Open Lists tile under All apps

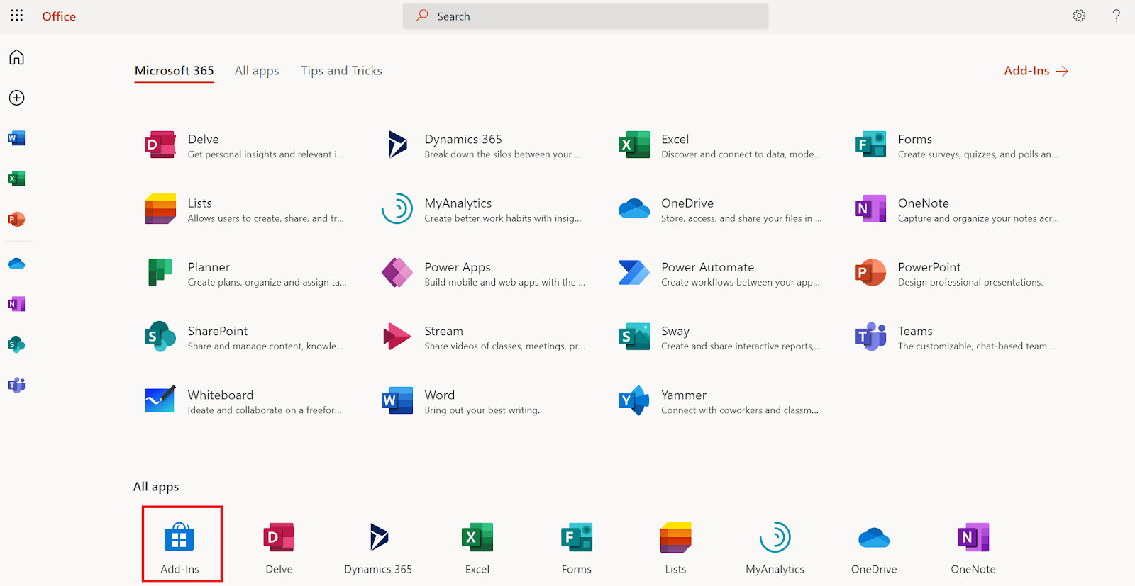[x=676, y=548]
